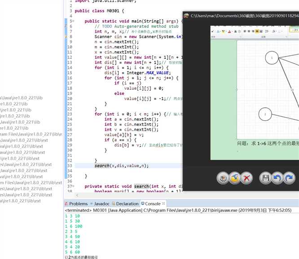Click the TODO Auto-generated method stub comment

(136, 26)
